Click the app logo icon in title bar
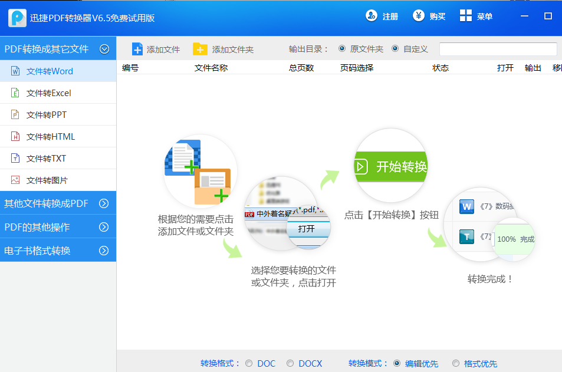 pyautogui.click(x=17, y=18)
